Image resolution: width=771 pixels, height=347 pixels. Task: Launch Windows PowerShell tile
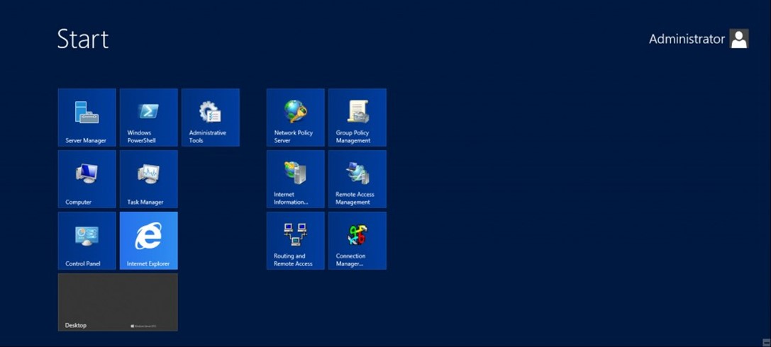pos(148,118)
